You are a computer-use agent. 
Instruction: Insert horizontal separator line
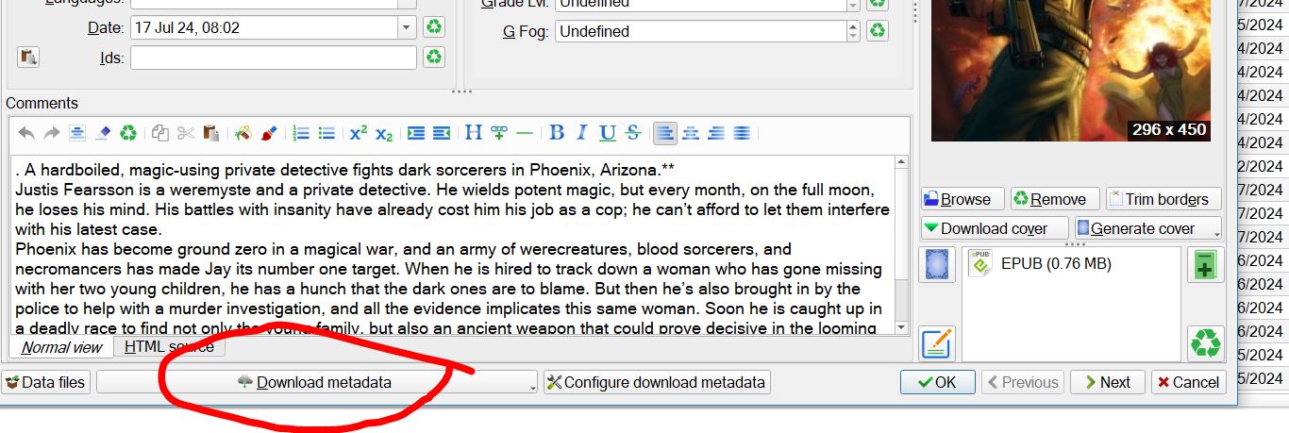tap(525, 133)
